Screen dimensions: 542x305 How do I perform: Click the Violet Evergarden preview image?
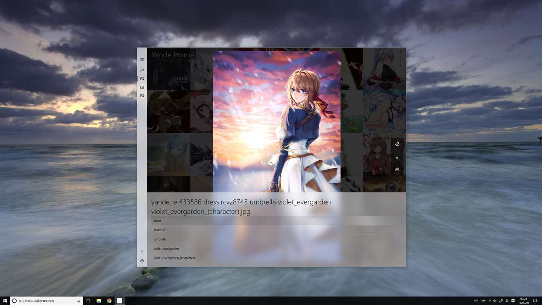[277, 121]
